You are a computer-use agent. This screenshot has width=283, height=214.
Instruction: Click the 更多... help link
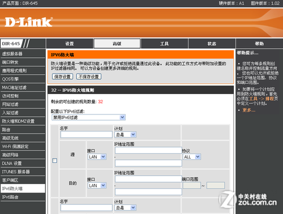[249, 110]
